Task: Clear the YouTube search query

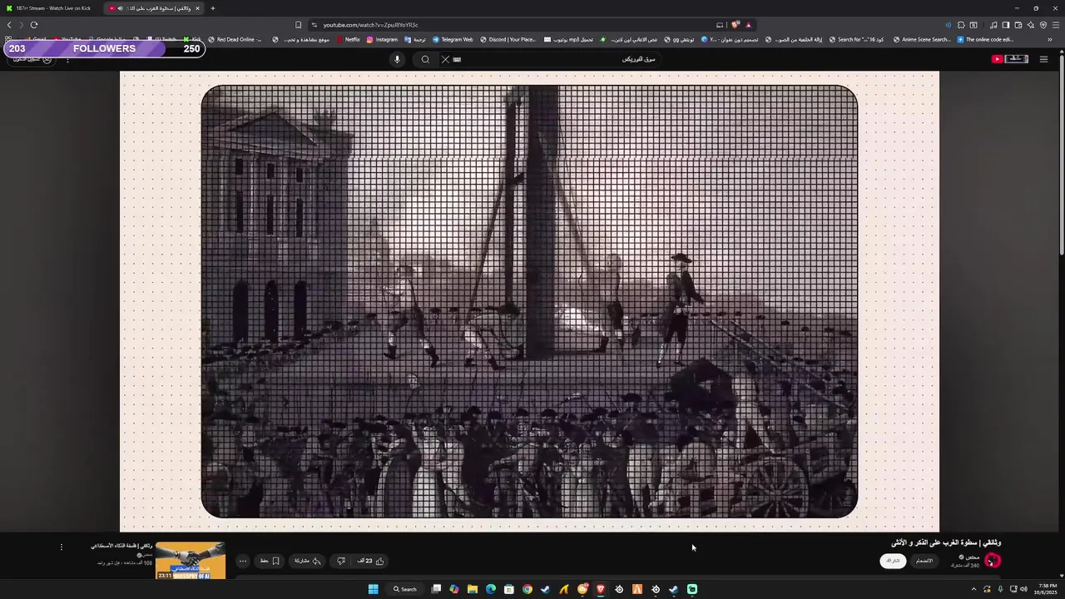Action: coord(445,59)
